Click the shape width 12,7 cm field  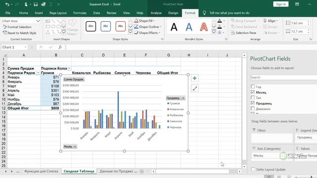coord(299,32)
